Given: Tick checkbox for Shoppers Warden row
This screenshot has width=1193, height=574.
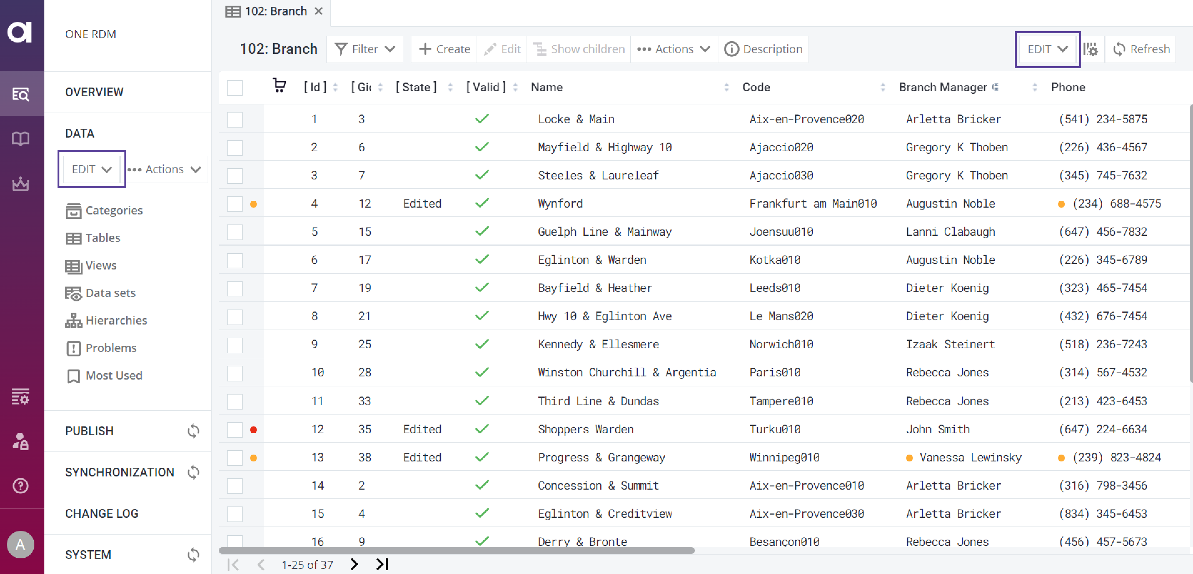Looking at the screenshot, I should click(235, 430).
